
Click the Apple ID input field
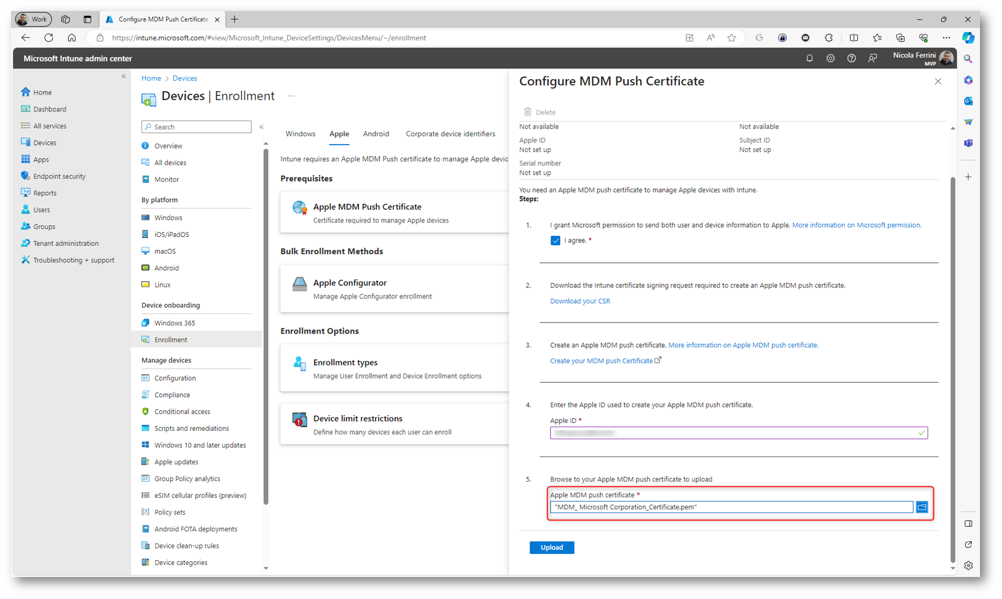(x=739, y=433)
